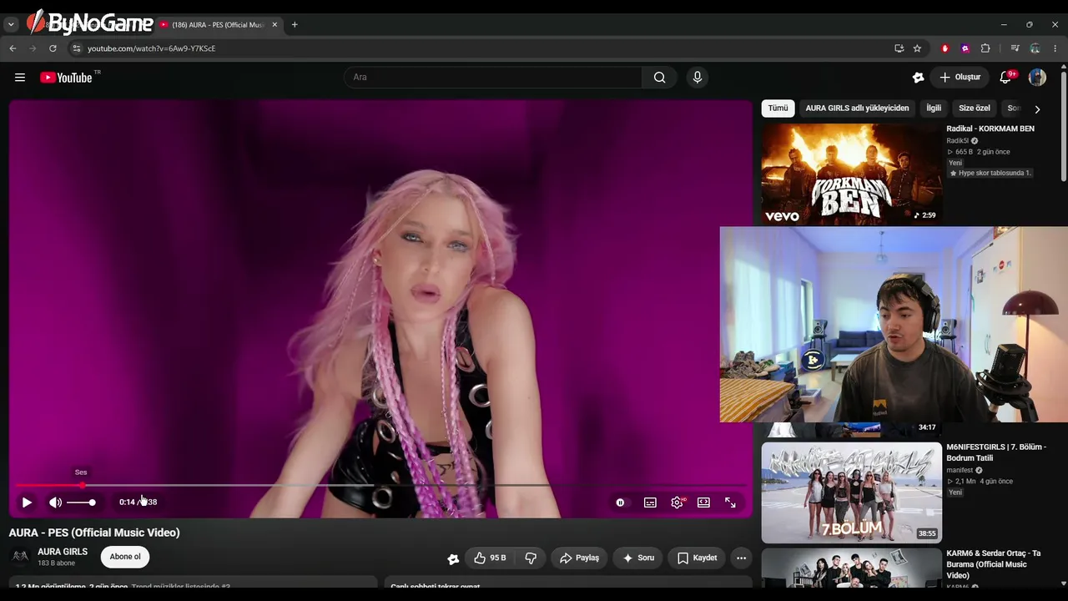
Task: Open the Chrome profile avatar
Action: [1035, 48]
